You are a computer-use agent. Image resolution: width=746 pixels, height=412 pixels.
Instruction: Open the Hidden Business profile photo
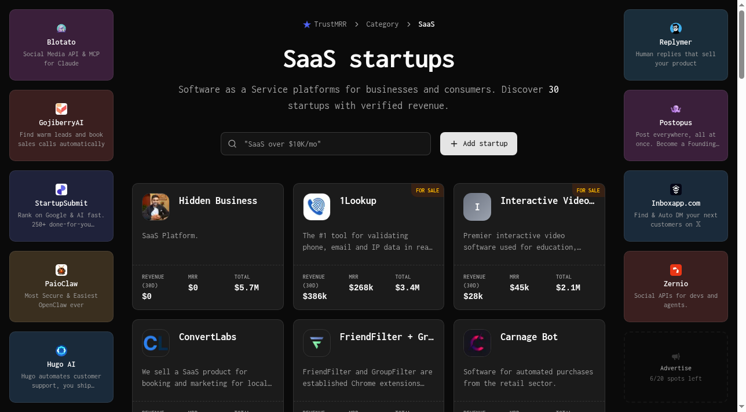coord(156,207)
